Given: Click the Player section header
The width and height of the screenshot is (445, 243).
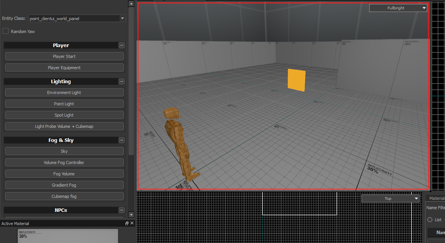Looking at the screenshot, I should click(x=61, y=45).
